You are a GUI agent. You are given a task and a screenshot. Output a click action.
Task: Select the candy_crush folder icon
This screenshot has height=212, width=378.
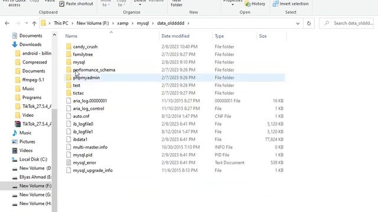[x=69, y=47]
